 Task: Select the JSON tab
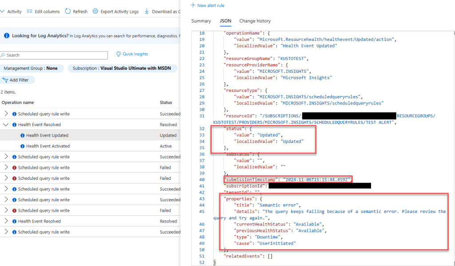click(225, 21)
